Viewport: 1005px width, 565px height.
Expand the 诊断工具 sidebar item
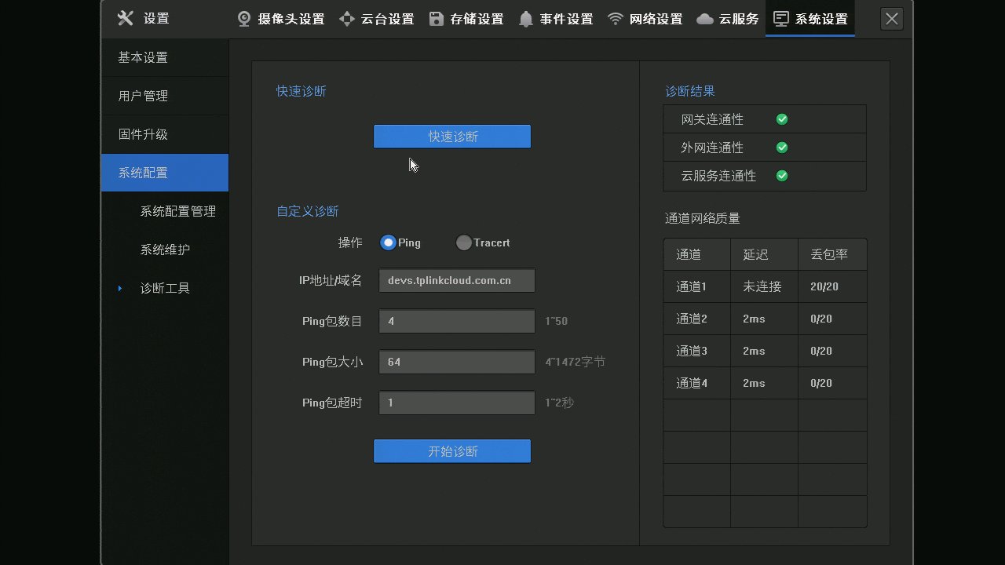pos(165,288)
